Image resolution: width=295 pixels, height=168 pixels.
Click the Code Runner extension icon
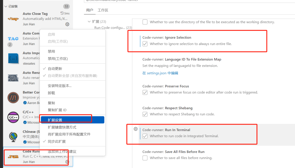click(x=13, y=156)
